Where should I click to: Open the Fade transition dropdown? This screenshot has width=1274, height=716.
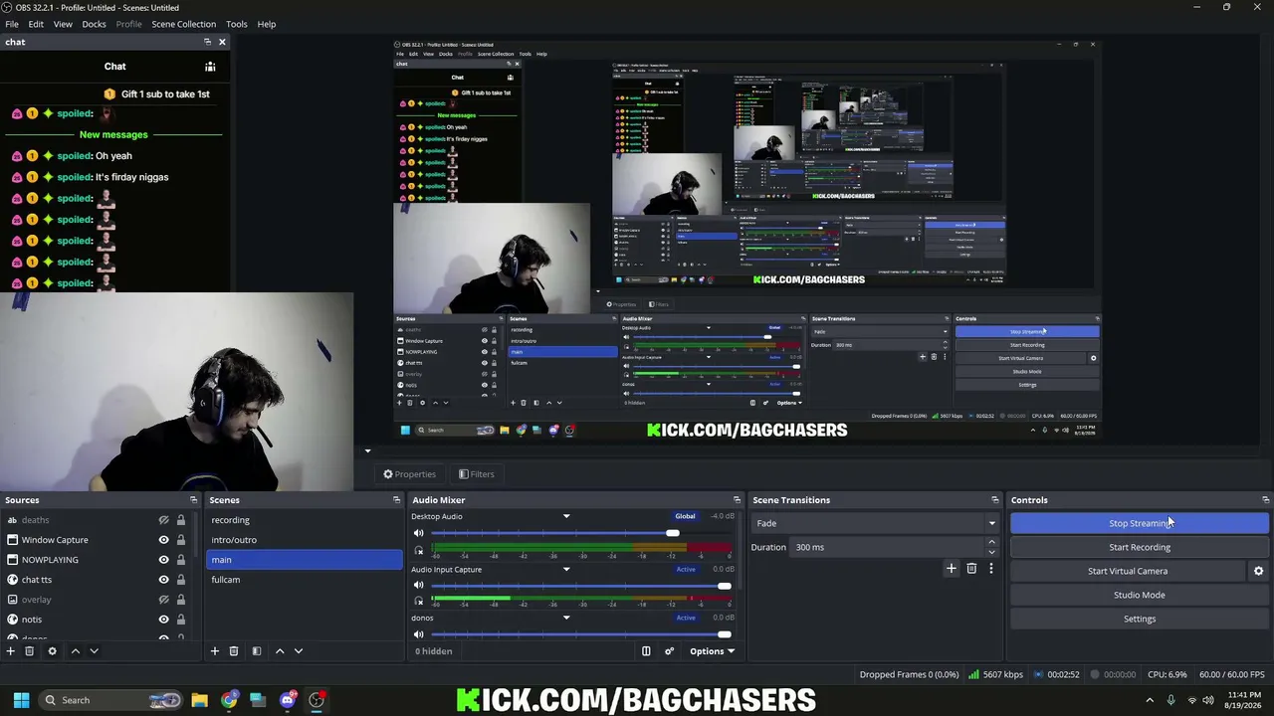[876, 523]
